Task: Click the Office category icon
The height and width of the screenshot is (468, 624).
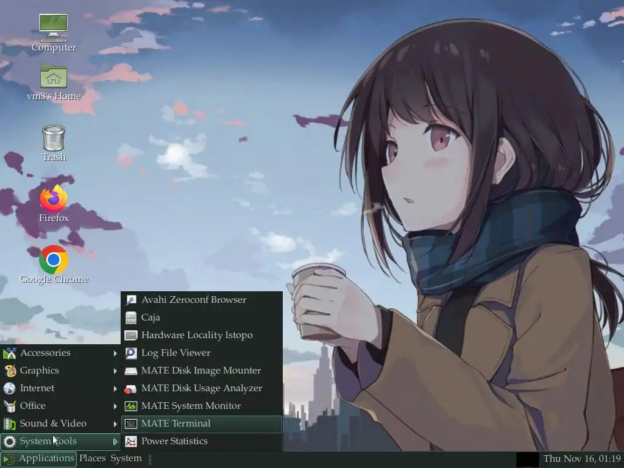Action: (10, 406)
